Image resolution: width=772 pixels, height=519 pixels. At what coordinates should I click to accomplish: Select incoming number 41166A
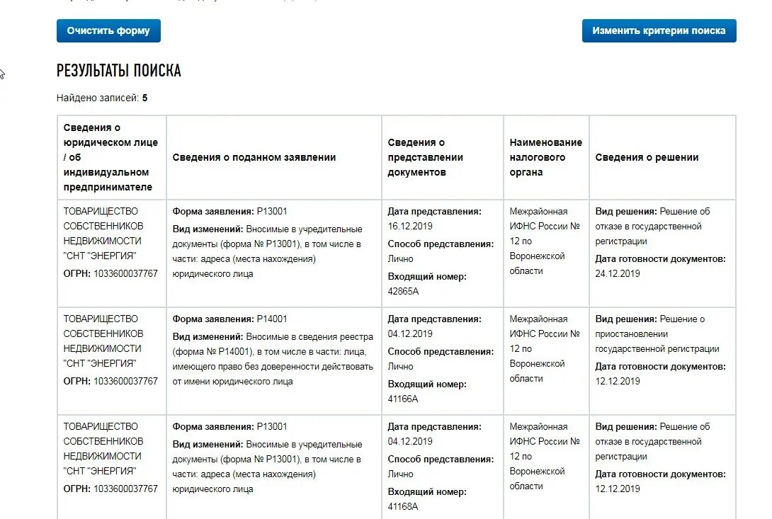pyautogui.click(x=403, y=399)
